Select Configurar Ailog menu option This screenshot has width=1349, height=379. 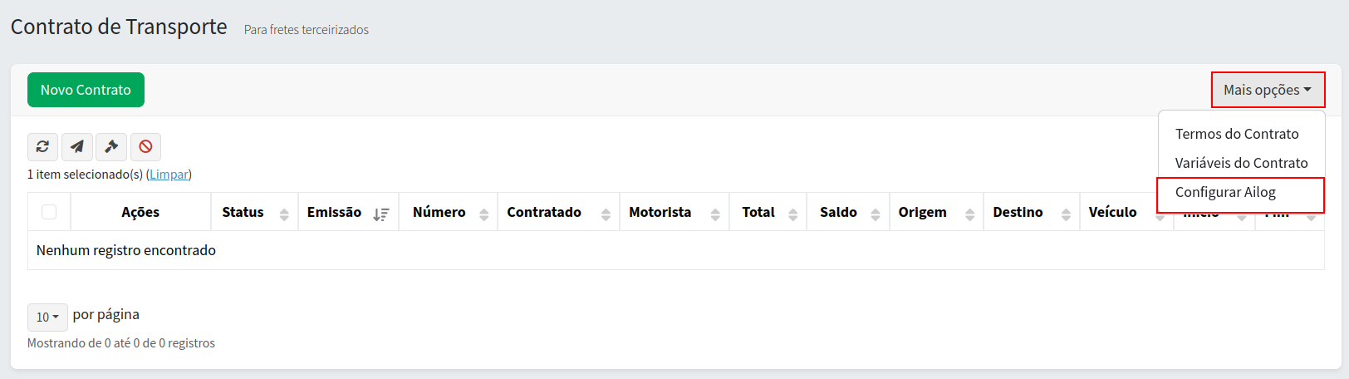click(1225, 192)
